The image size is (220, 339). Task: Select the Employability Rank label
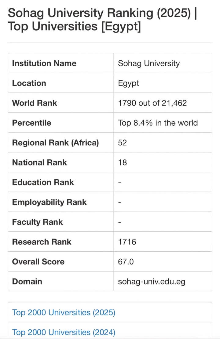(x=49, y=202)
